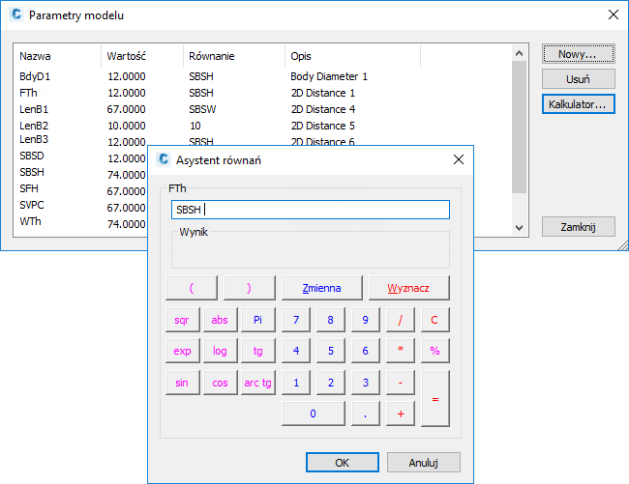Viewport: 629px width, 484px height.
Task: Click calculator digit 8 key
Action: (331, 320)
